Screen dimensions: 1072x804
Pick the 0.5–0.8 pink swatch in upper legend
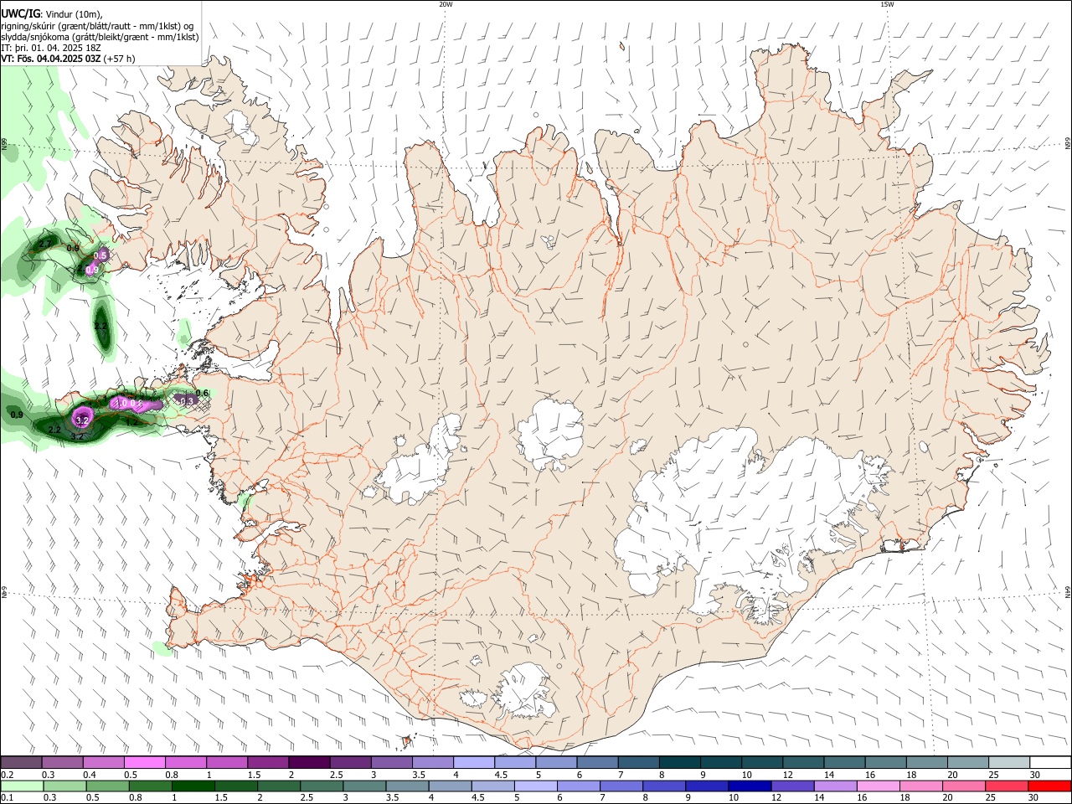coord(145,763)
